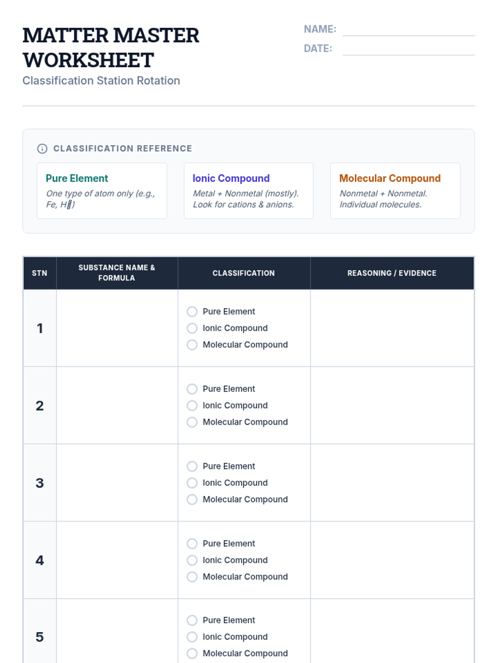Select Pure Element for station 4
This screenshot has width=497, height=663.
pyautogui.click(x=192, y=544)
